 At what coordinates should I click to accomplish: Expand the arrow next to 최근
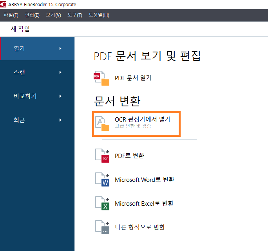pos(60,120)
